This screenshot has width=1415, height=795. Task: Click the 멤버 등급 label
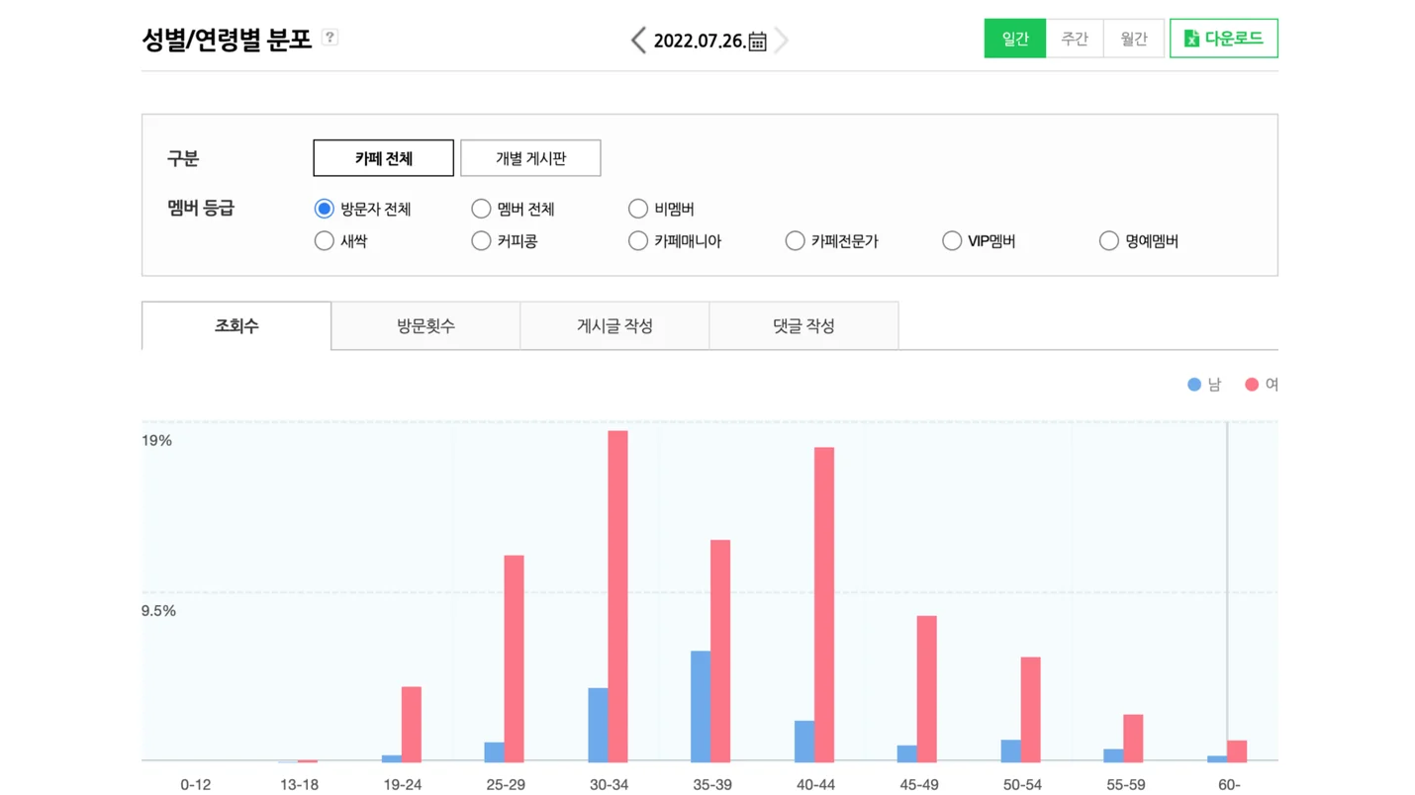201,209
